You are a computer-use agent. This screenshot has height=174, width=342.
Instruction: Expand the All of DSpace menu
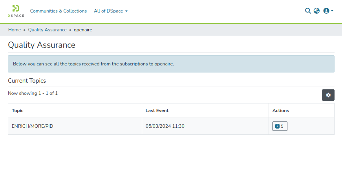[x=111, y=11]
